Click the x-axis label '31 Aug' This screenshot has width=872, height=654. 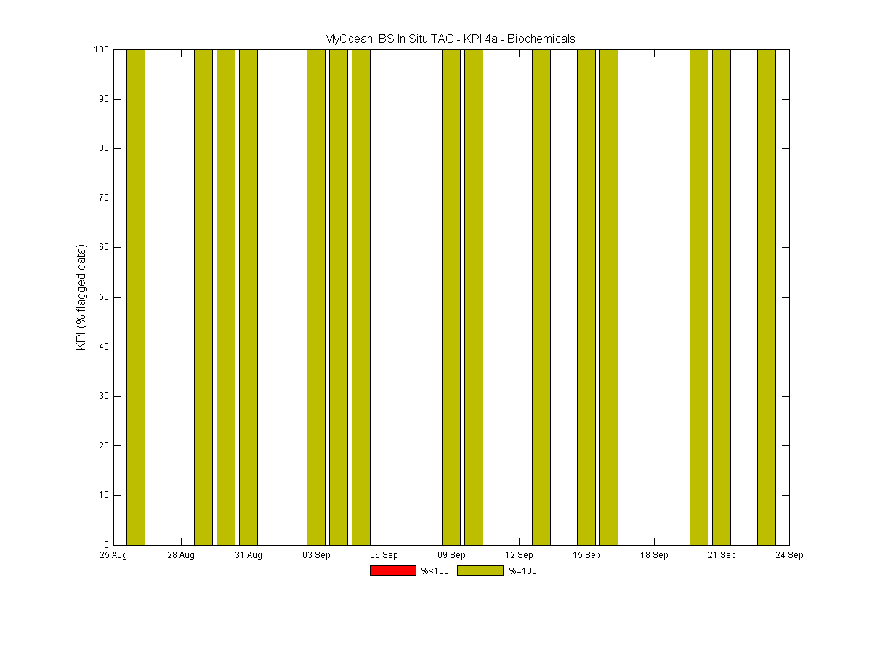[249, 555]
